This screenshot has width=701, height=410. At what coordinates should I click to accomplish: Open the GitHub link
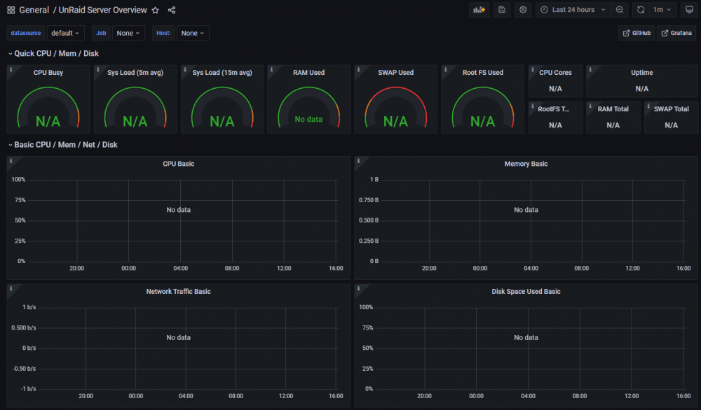(x=637, y=33)
